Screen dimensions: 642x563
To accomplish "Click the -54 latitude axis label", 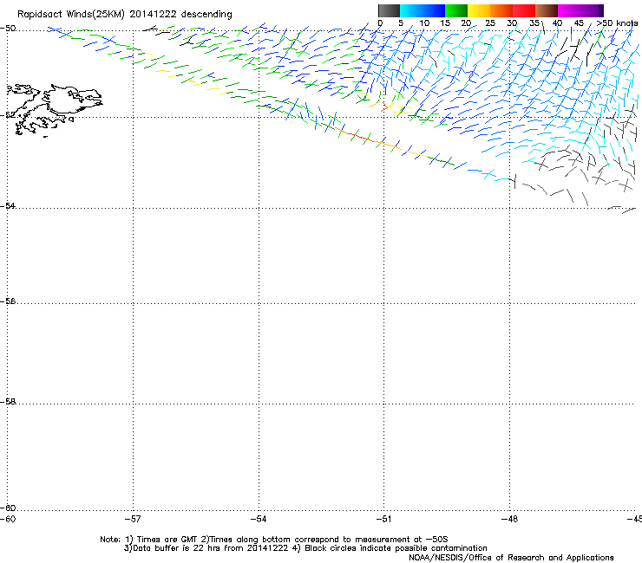I will (8, 206).
